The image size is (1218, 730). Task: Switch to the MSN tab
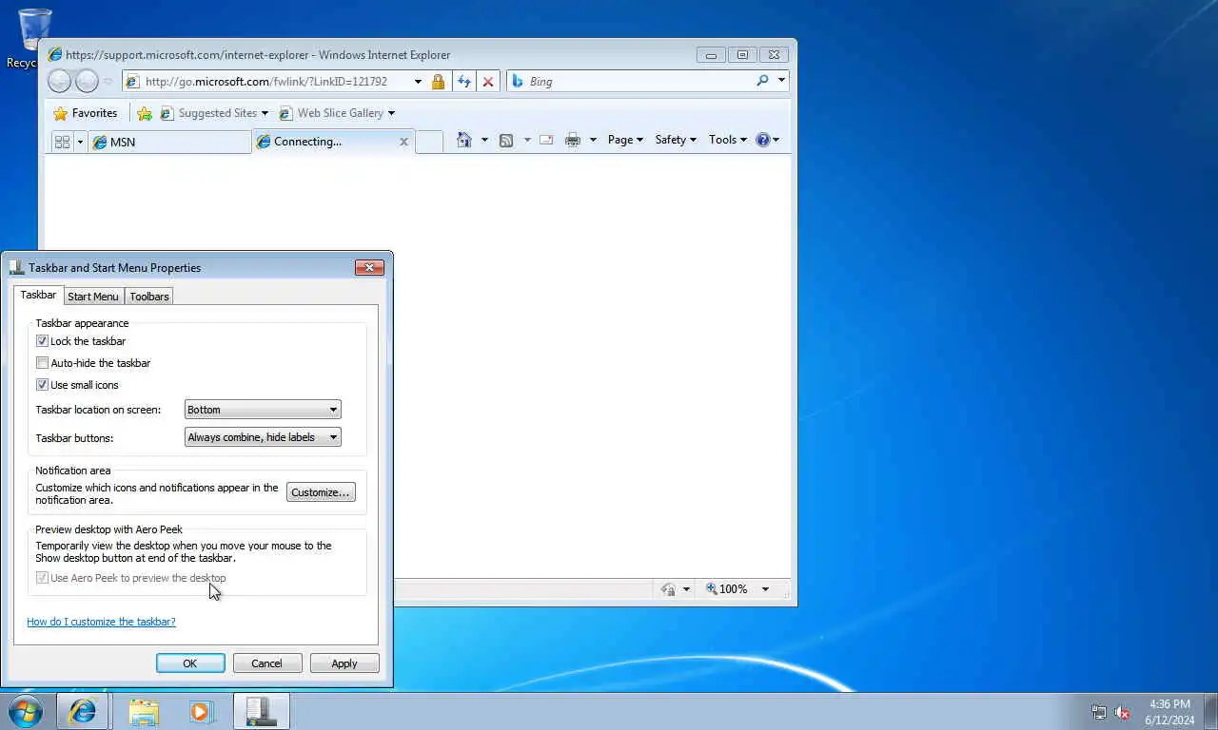click(x=169, y=142)
